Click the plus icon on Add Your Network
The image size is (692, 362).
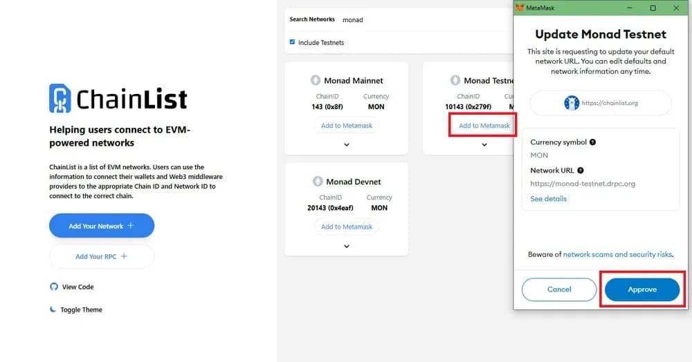point(131,225)
